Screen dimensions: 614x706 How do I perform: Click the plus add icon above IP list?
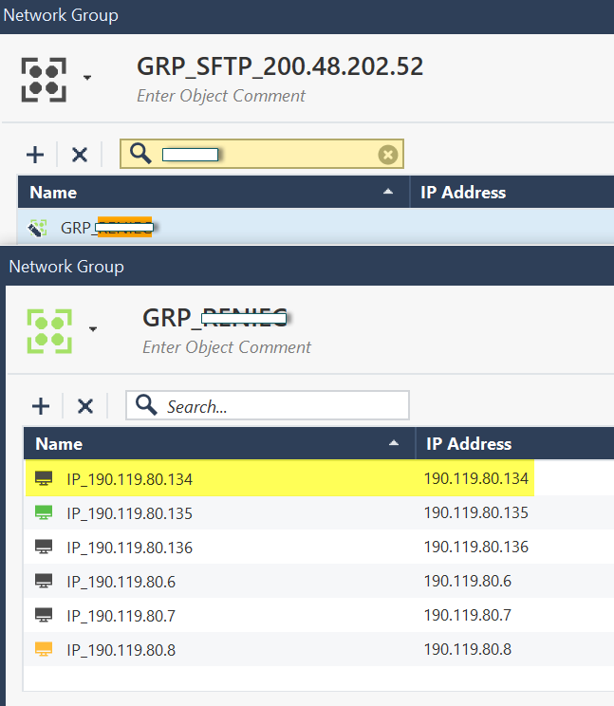[41, 406]
